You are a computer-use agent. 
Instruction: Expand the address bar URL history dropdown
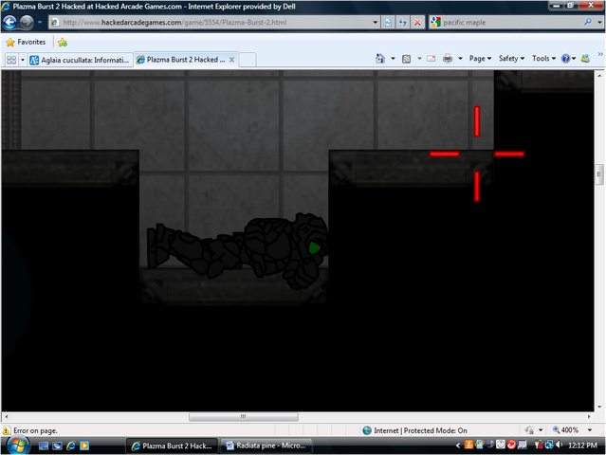[x=375, y=23]
